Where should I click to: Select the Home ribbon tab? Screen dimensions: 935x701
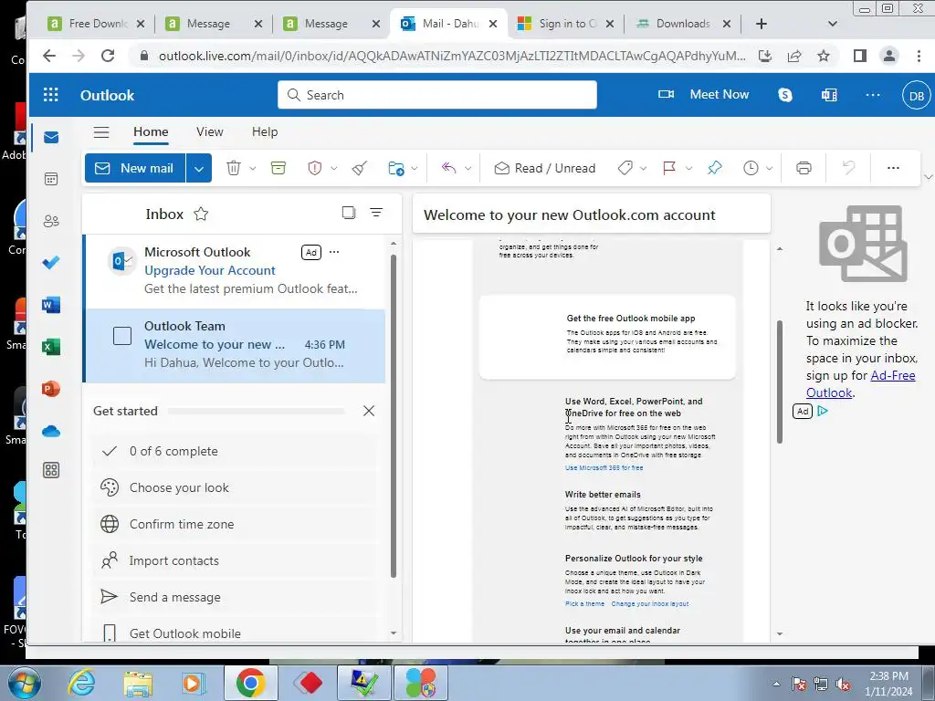(x=151, y=131)
